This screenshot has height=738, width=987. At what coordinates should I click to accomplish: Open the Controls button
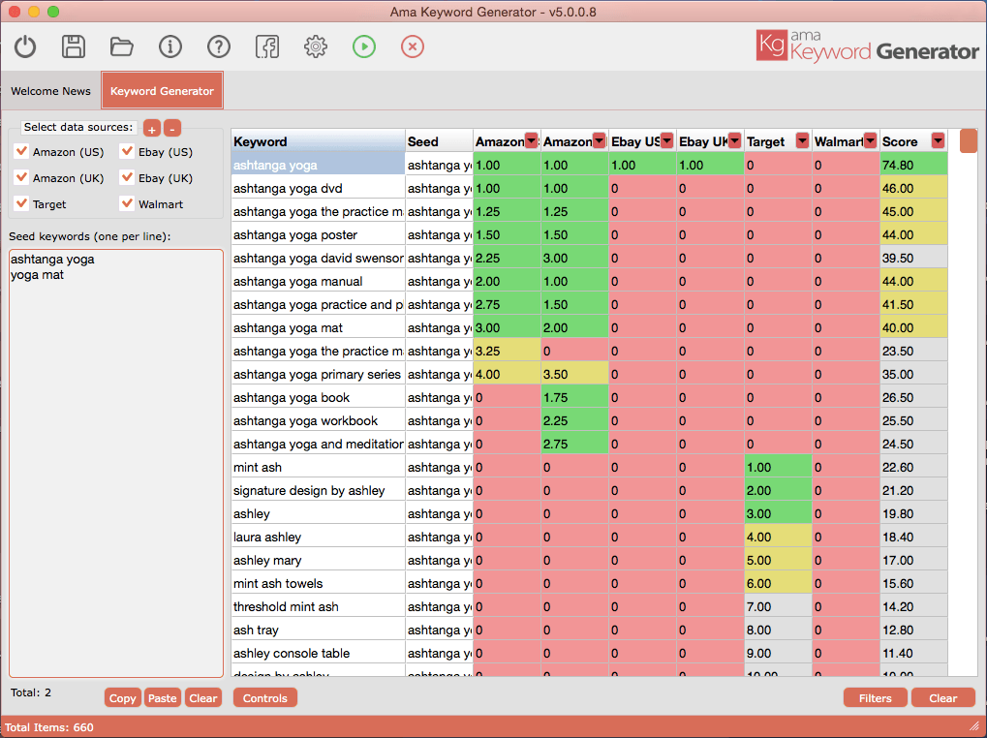[265, 698]
